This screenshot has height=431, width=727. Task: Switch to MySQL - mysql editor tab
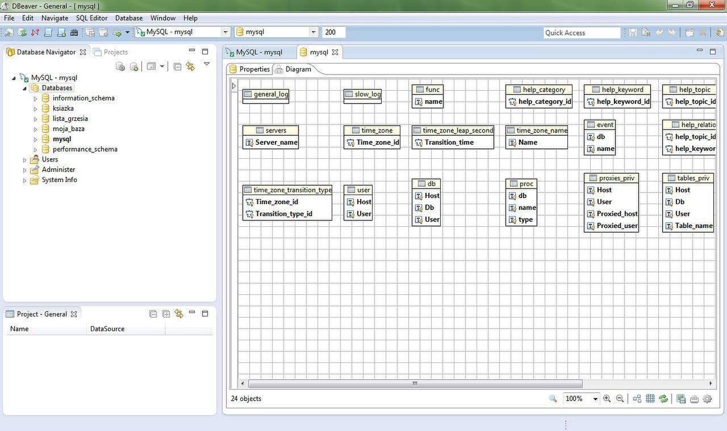click(254, 52)
